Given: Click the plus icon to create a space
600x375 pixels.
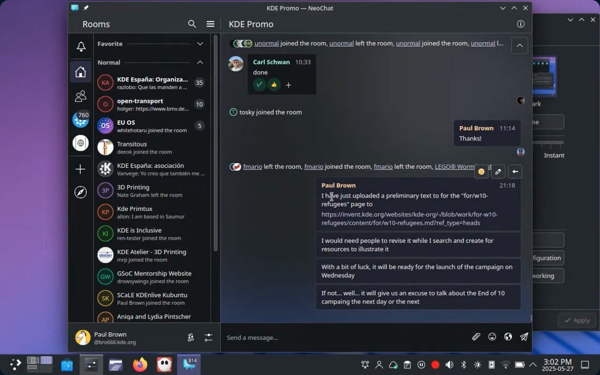Looking at the screenshot, I should 81,169.
